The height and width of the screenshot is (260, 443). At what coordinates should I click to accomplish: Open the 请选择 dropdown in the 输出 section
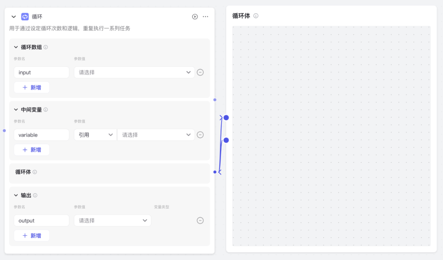[x=112, y=220]
